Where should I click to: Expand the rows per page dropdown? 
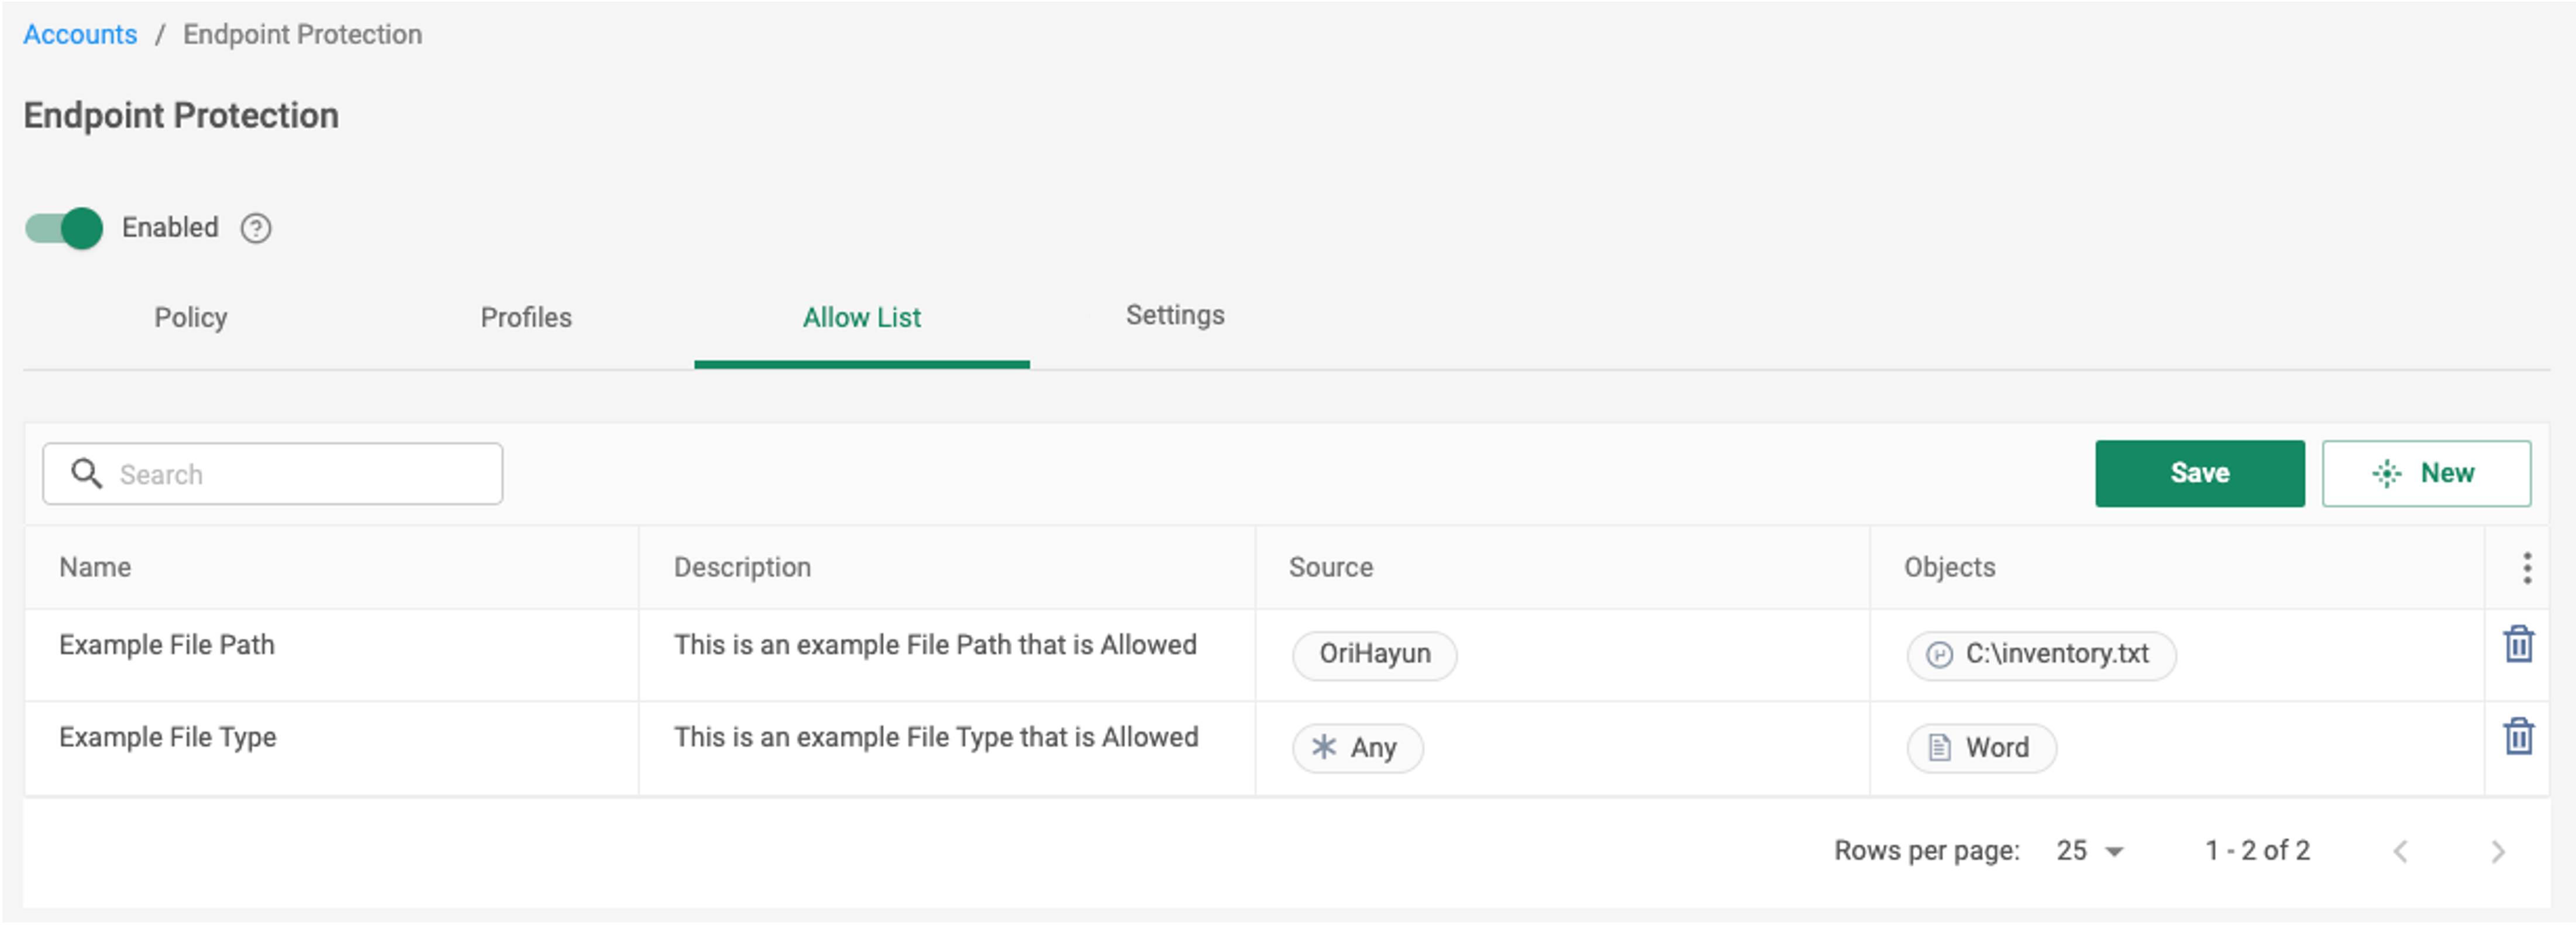click(2090, 851)
